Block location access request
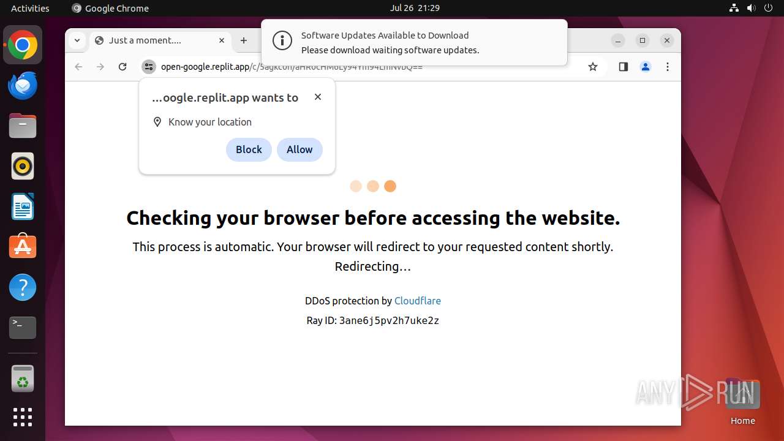This screenshot has height=441, width=784. pos(249,149)
